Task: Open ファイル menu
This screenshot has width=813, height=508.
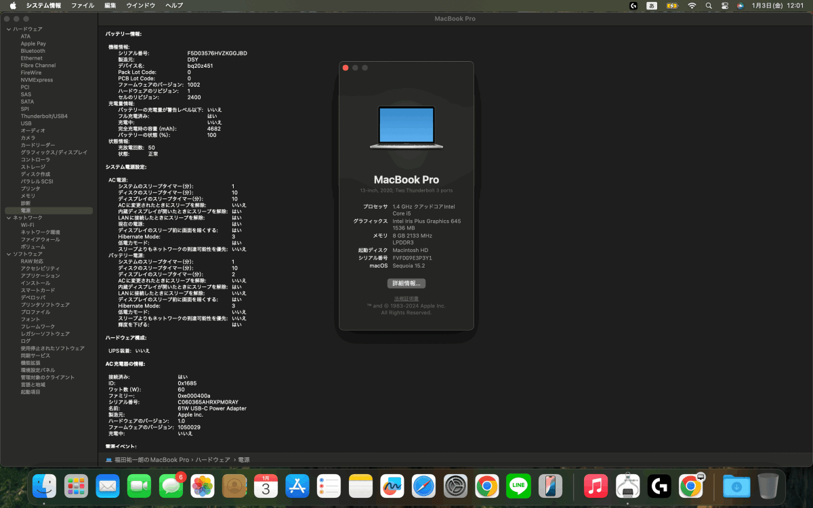Action: [83, 5]
